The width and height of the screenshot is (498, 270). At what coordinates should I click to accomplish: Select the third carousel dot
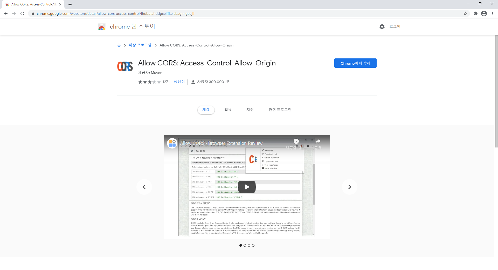click(x=249, y=245)
